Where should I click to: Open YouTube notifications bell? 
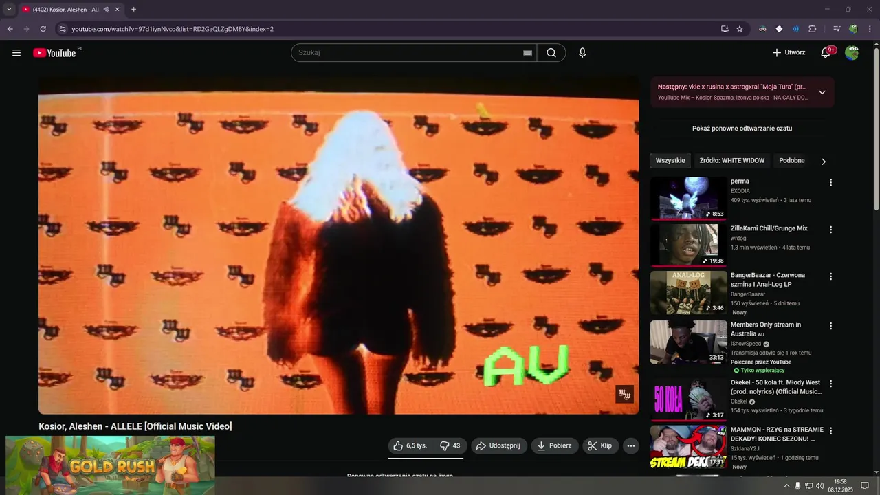point(826,52)
